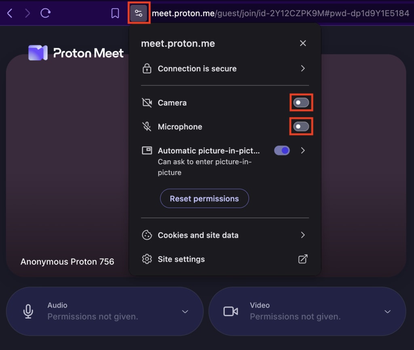Expand the Connection is secure details
Viewport: 414px width, 350px height.
(303, 68)
